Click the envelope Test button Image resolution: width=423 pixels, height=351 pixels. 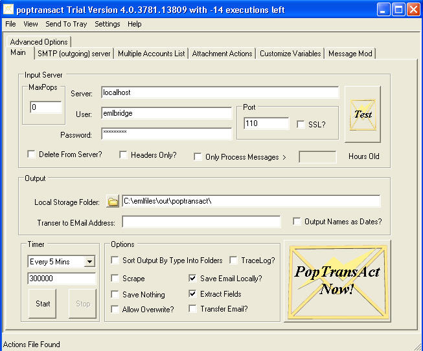click(x=362, y=114)
